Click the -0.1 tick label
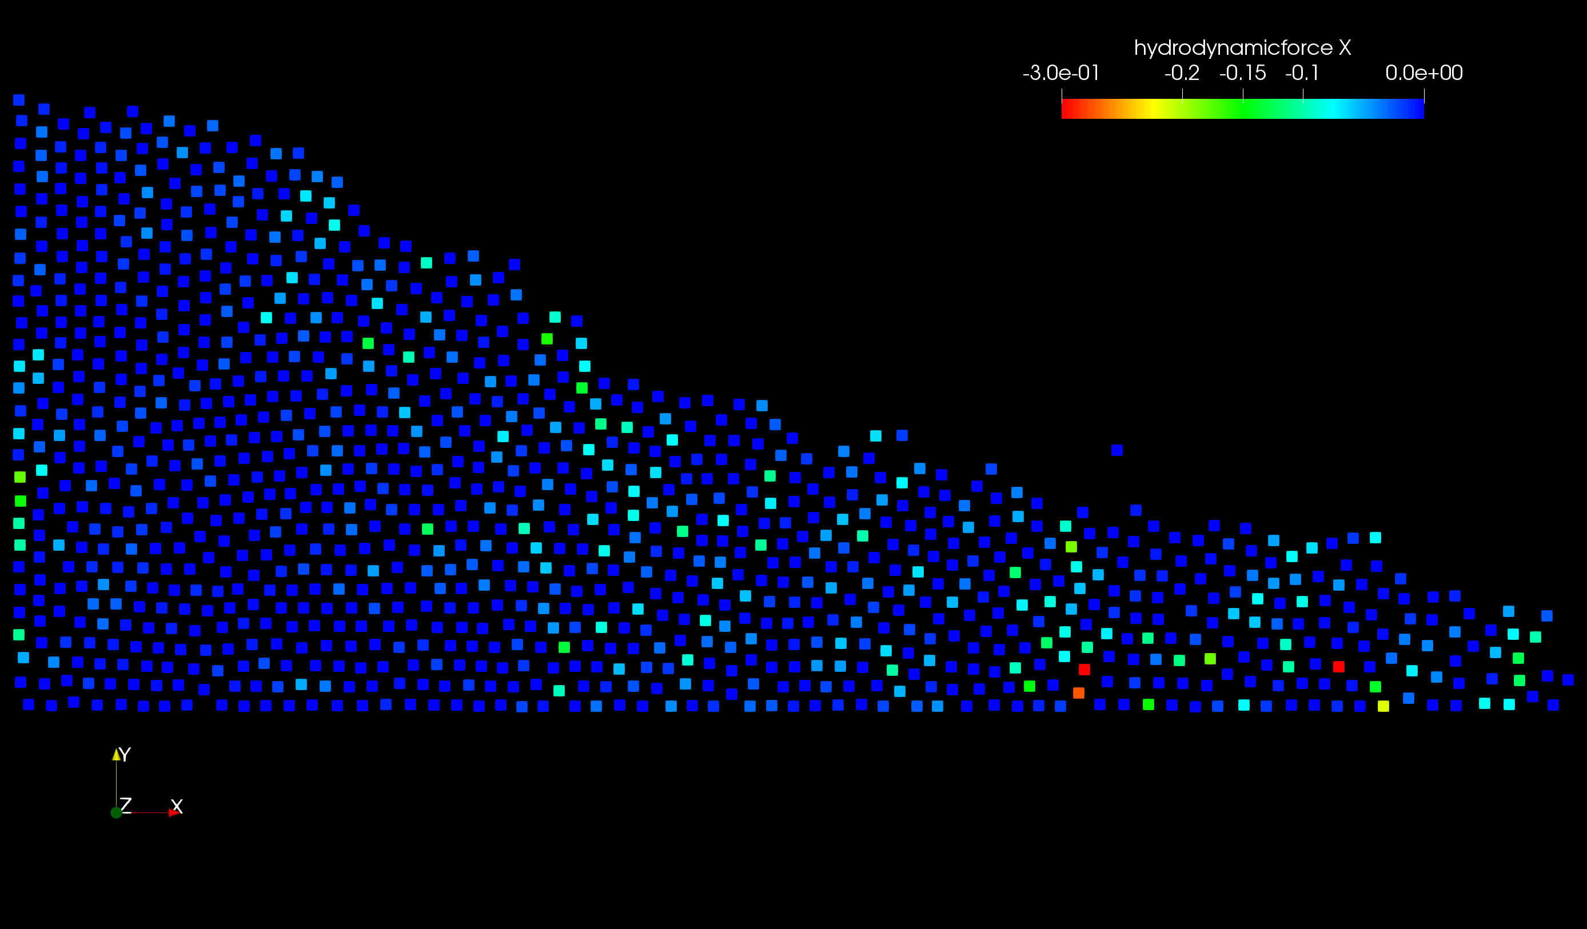This screenshot has height=929, width=1587. (1302, 73)
